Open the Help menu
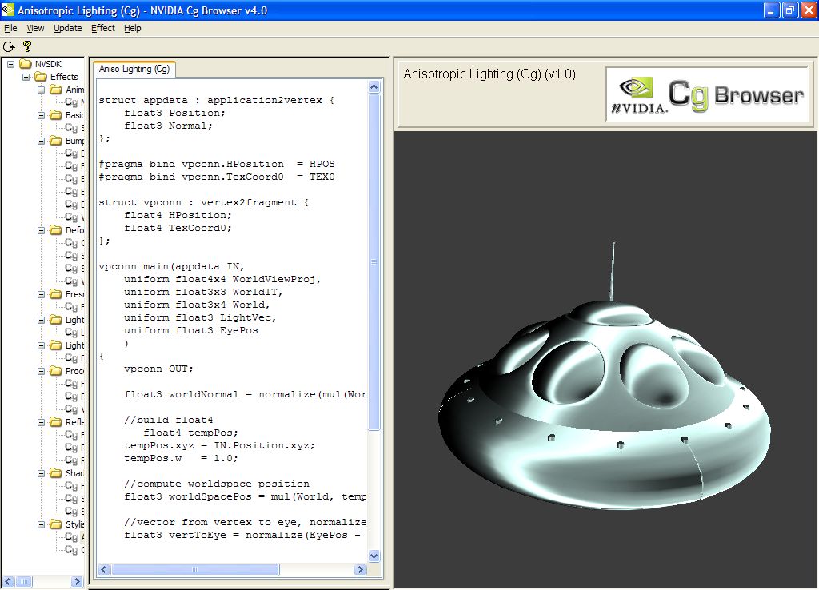Screen dimensions: 819x590 pos(133,28)
